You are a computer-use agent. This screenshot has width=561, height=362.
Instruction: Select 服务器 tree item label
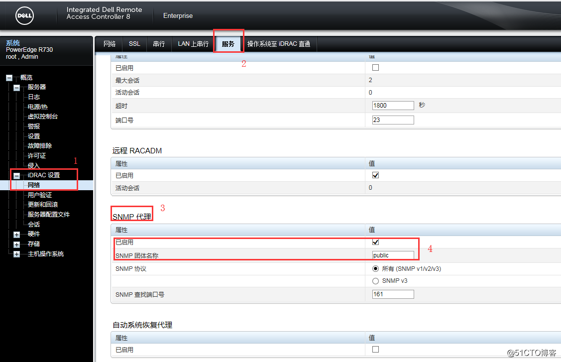tap(36, 87)
